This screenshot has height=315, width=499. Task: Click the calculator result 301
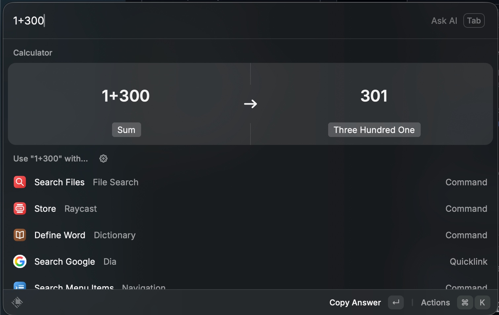tap(374, 96)
